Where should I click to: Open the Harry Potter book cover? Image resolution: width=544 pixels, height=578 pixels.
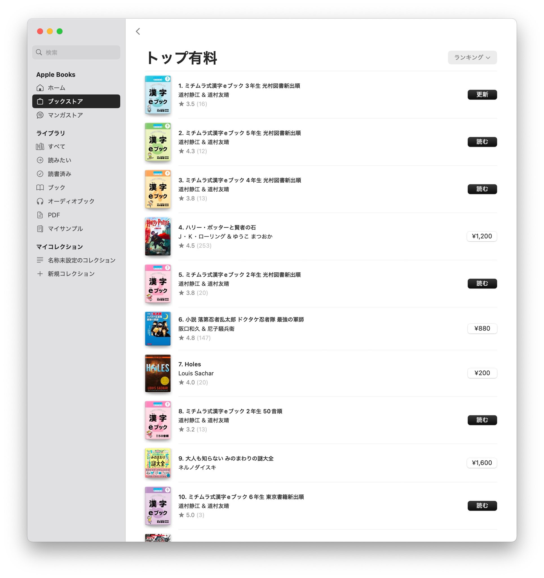(x=158, y=237)
